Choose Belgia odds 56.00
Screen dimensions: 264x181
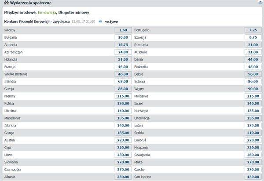point(253,74)
